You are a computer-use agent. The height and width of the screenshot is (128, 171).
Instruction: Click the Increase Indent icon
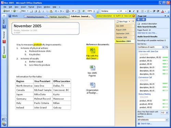pos(158,11)
